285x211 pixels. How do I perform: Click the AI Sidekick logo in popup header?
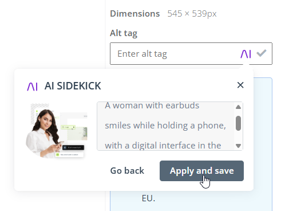[x=32, y=87]
